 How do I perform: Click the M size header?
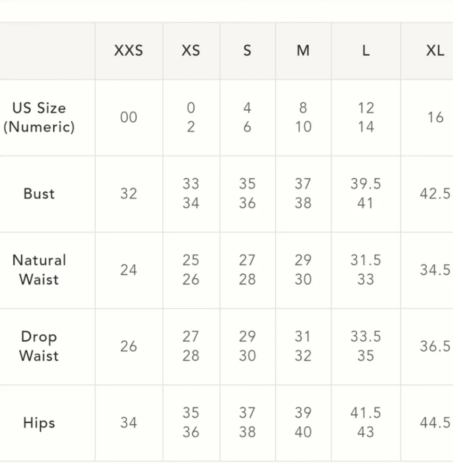pyautogui.click(x=303, y=50)
